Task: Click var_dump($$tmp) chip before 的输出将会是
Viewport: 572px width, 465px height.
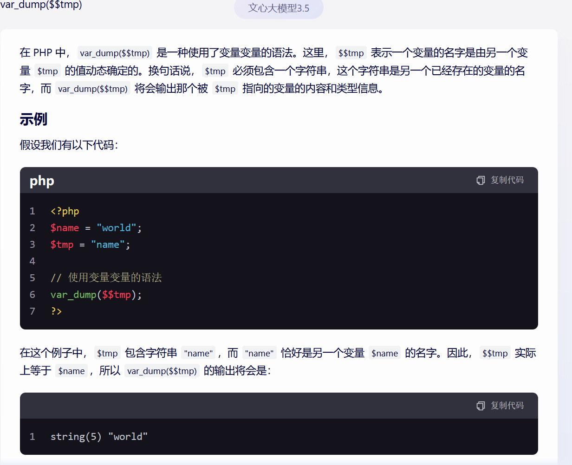Action: (162, 371)
